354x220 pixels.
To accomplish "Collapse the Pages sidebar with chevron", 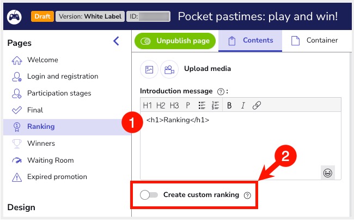I will point(116,41).
